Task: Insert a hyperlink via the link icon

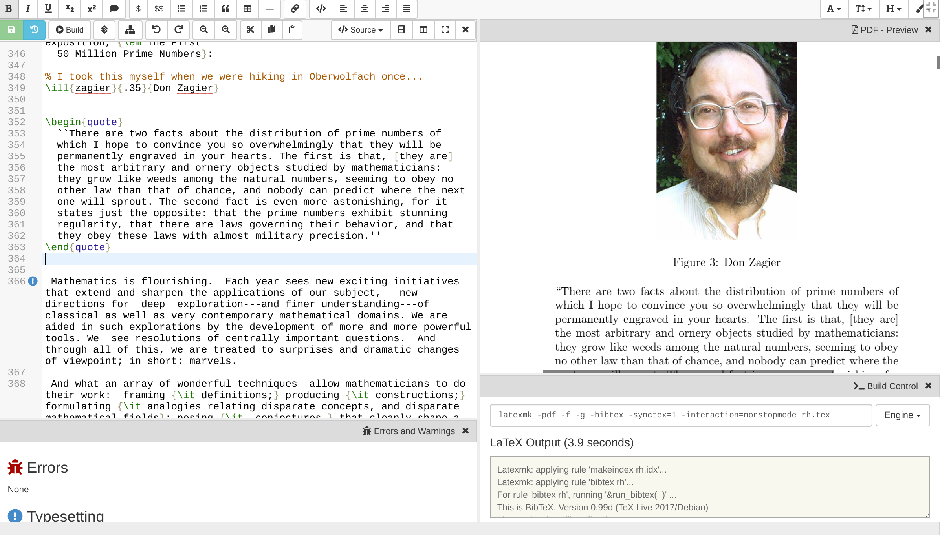Action: [x=295, y=9]
